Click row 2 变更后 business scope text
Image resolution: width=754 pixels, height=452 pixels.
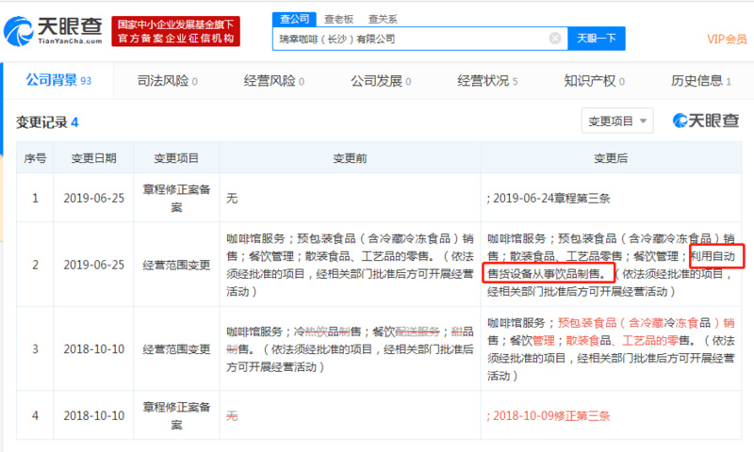(x=611, y=265)
